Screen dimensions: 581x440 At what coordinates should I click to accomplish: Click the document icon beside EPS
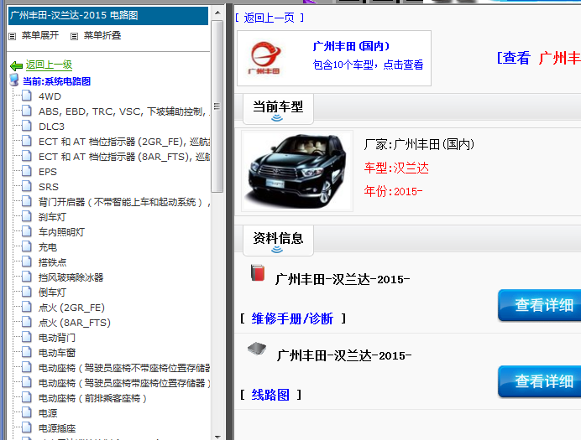[x=27, y=171]
